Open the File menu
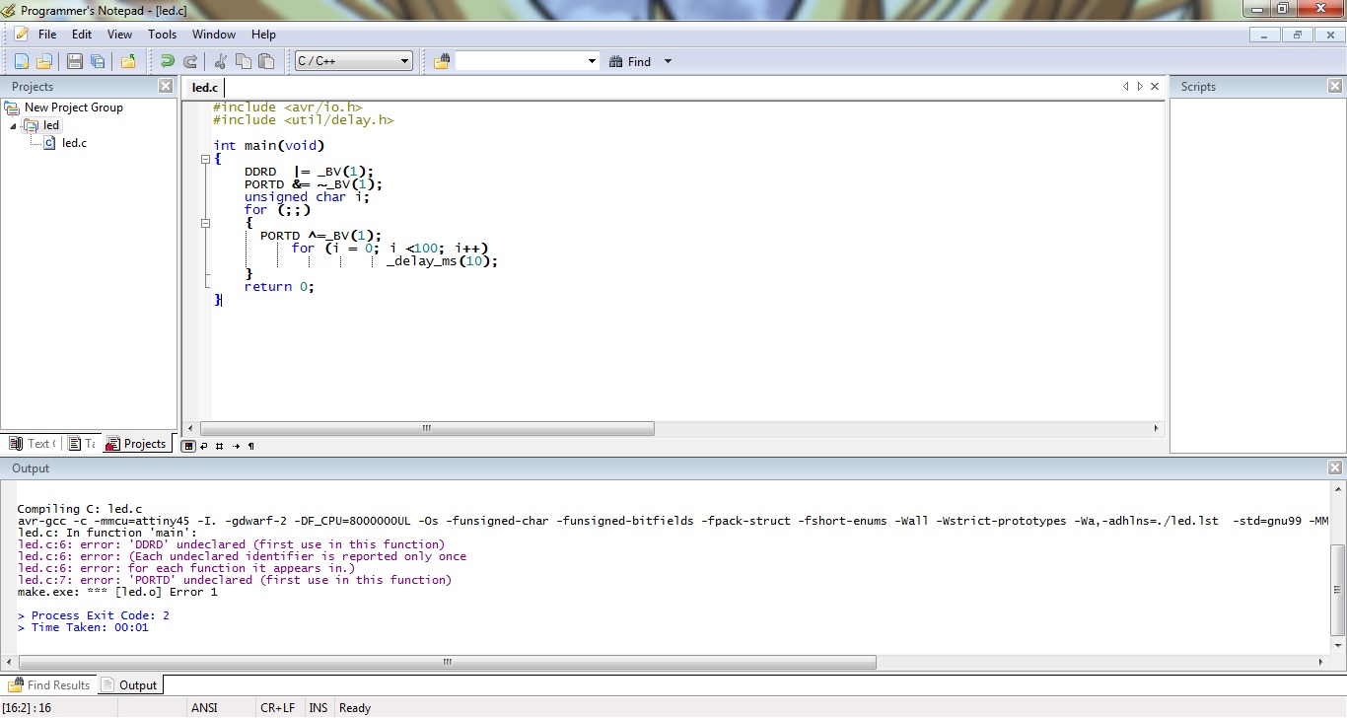Viewport: 1347px width, 718px height. [47, 35]
